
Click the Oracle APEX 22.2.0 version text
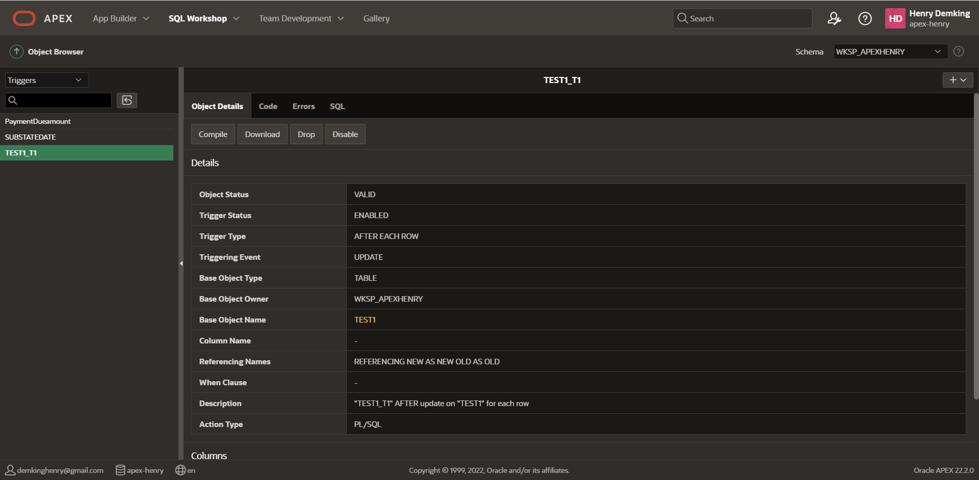click(943, 470)
